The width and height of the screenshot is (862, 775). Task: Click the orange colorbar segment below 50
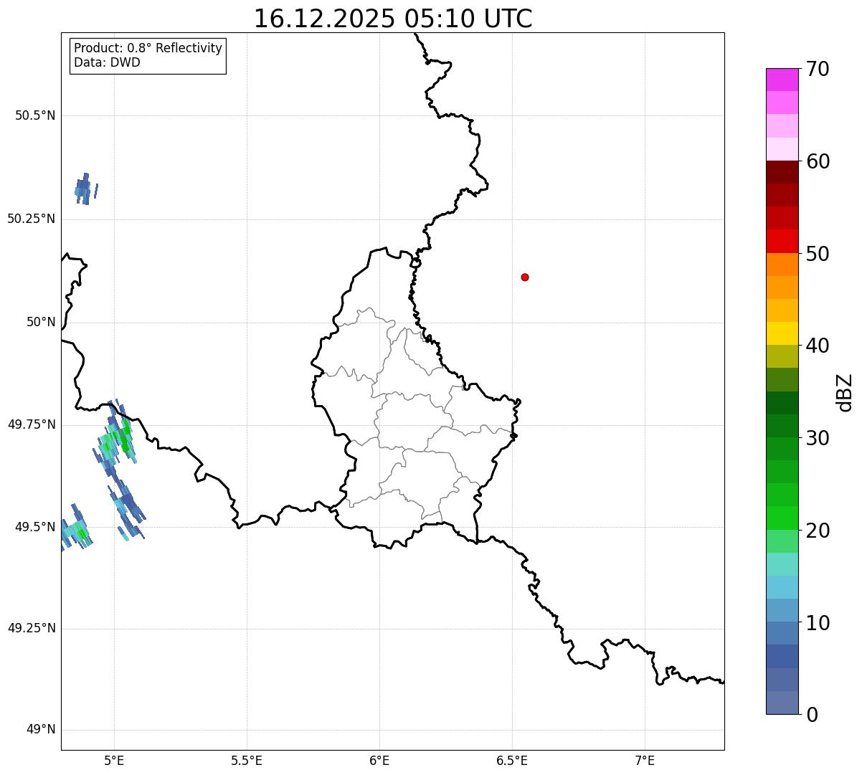click(x=782, y=265)
